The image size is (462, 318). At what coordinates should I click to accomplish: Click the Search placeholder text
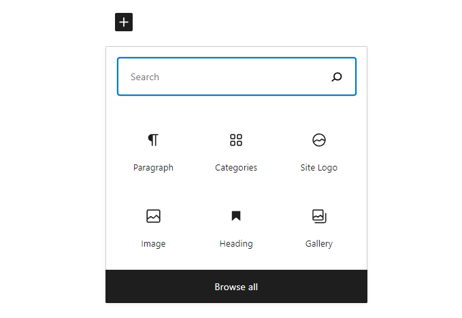145,77
